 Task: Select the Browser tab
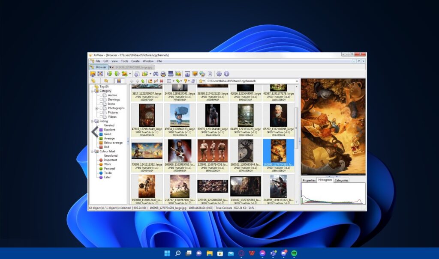99,67
